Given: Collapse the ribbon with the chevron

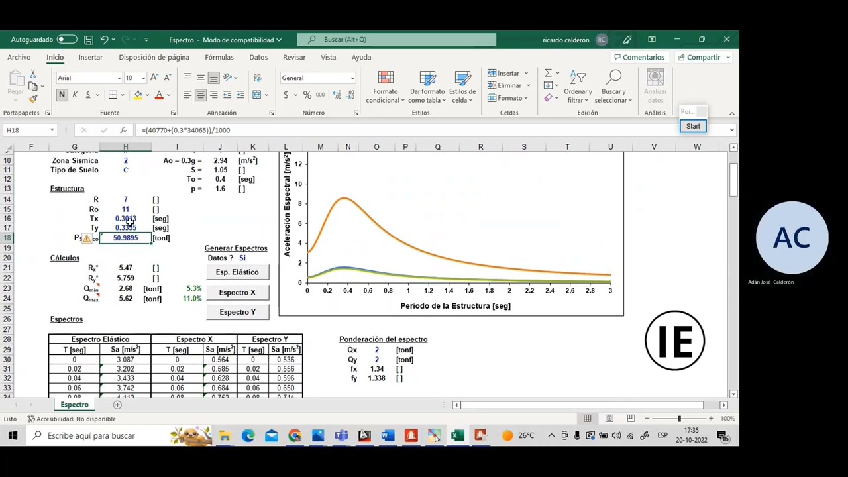Looking at the screenshot, I should 731,113.
